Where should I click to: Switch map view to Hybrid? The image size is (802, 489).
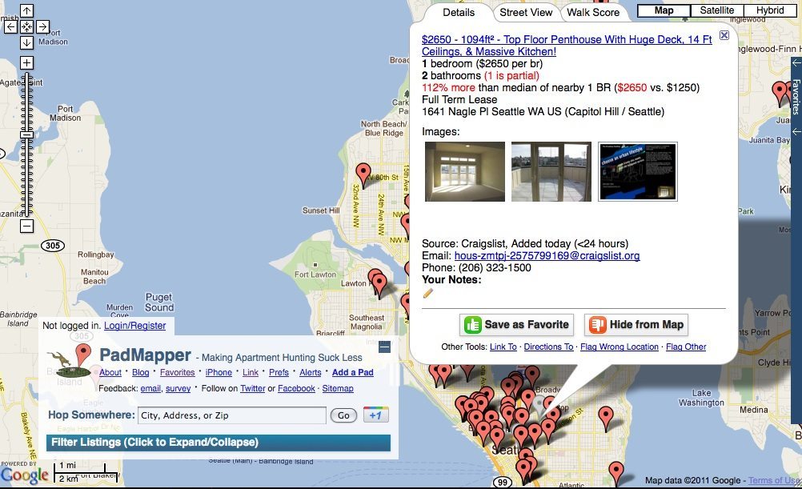[770, 10]
